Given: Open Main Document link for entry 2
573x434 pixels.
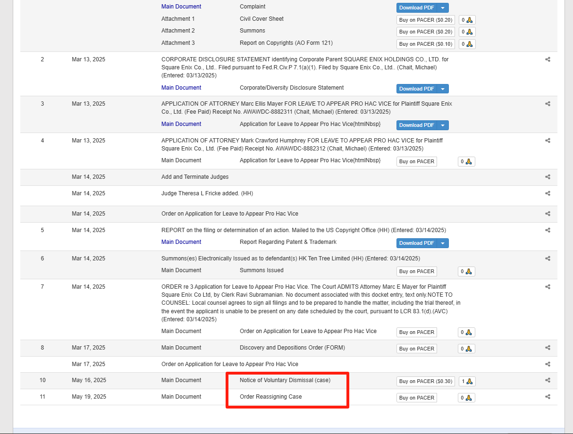Looking at the screenshot, I should click(181, 88).
